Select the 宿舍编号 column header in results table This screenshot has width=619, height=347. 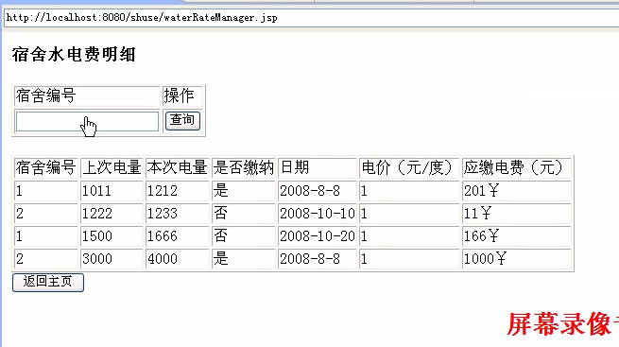click(45, 167)
